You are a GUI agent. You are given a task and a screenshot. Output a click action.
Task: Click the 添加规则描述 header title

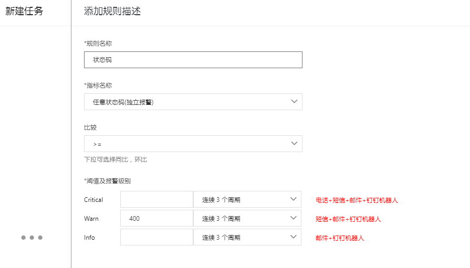point(112,12)
